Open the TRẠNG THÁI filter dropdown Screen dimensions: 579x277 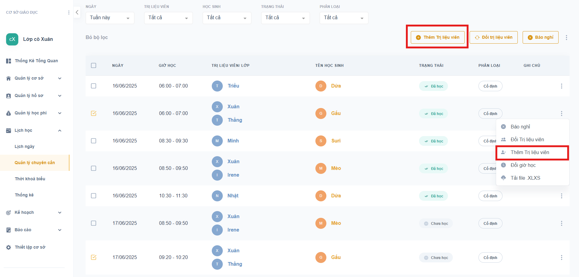285,18
